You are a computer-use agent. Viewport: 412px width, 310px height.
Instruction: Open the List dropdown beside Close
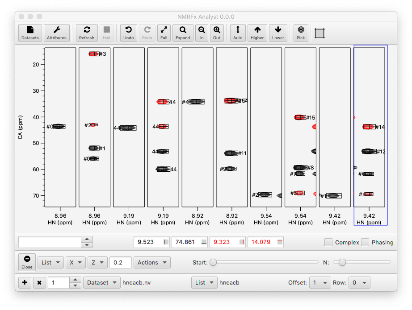pos(50,263)
